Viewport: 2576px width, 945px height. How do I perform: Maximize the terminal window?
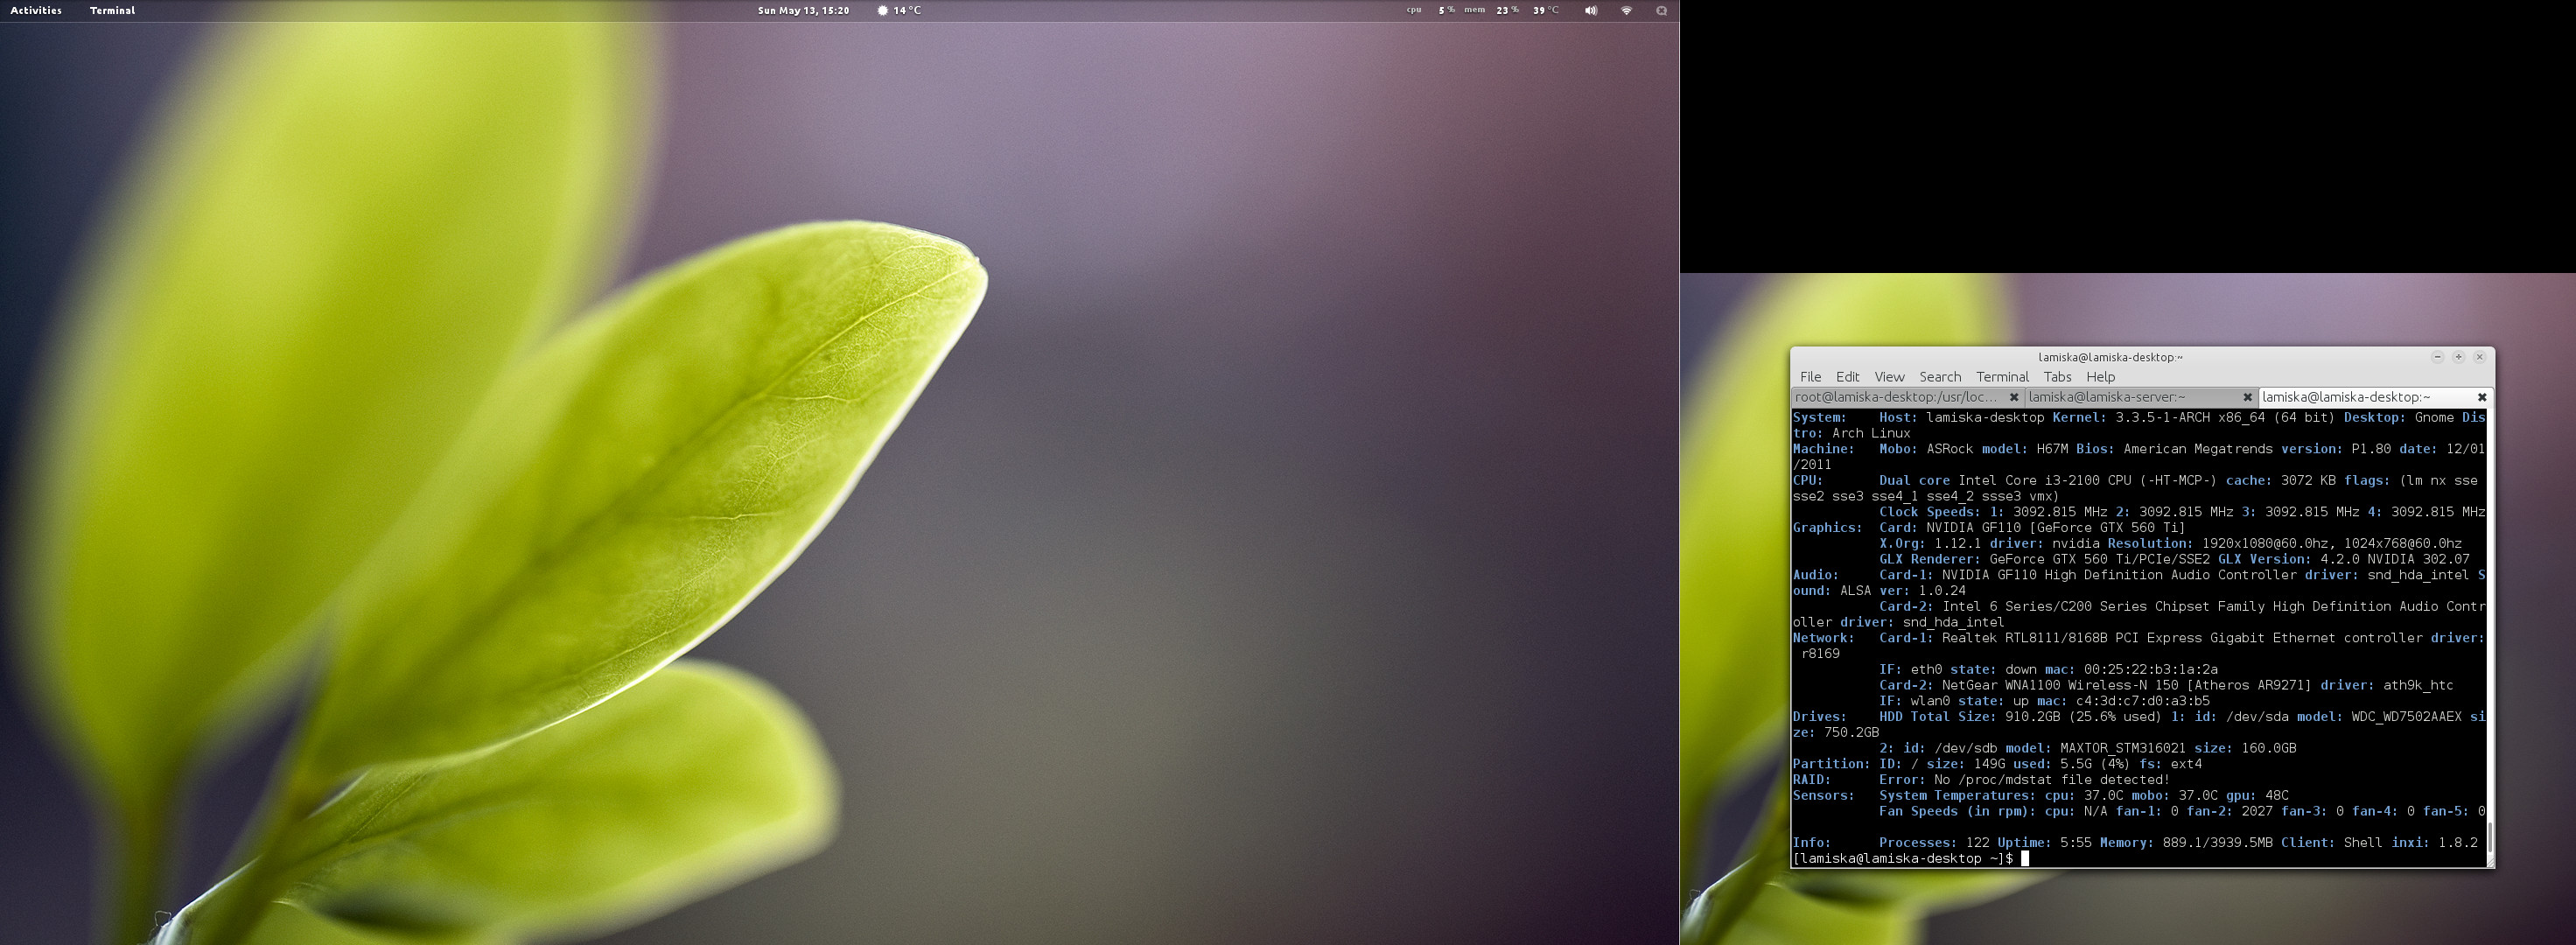pyautogui.click(x=2458, y=357)
